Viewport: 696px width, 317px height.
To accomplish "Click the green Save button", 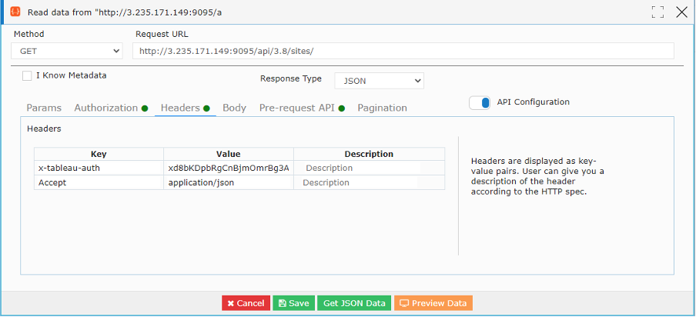I will 294,303.
